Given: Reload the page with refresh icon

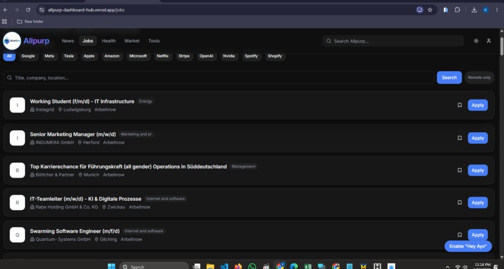Looking at the screenshot, I should pyautogui.click(x=28, y=10).
